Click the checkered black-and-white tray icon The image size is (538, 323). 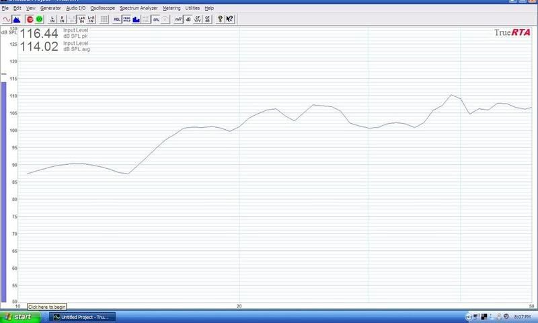coord(484,316)
